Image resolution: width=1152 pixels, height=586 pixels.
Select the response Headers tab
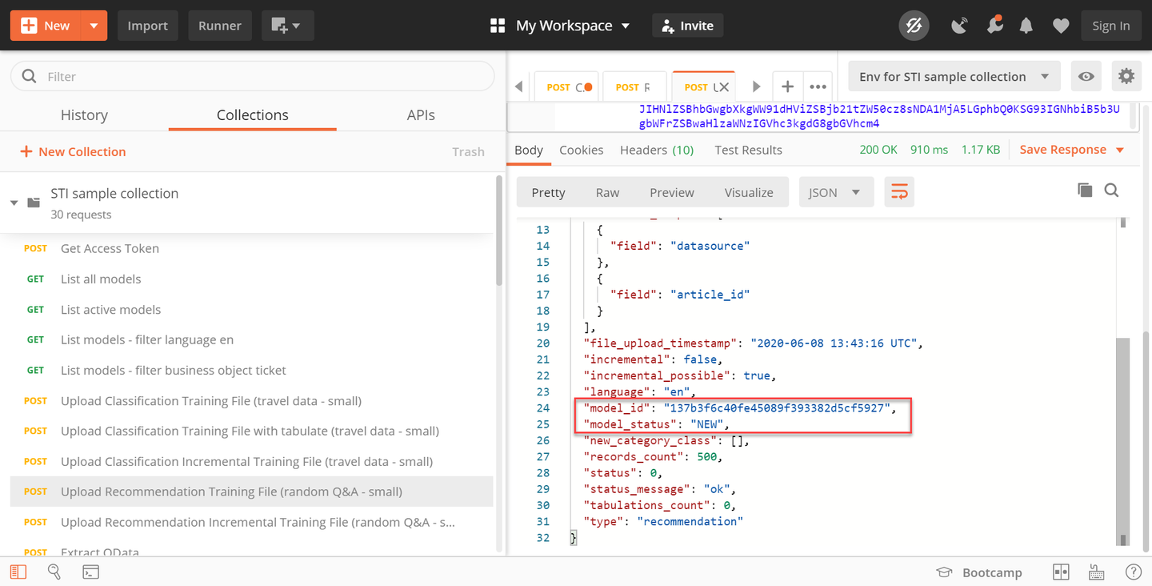pyautogui.click(x=657, y=150)
